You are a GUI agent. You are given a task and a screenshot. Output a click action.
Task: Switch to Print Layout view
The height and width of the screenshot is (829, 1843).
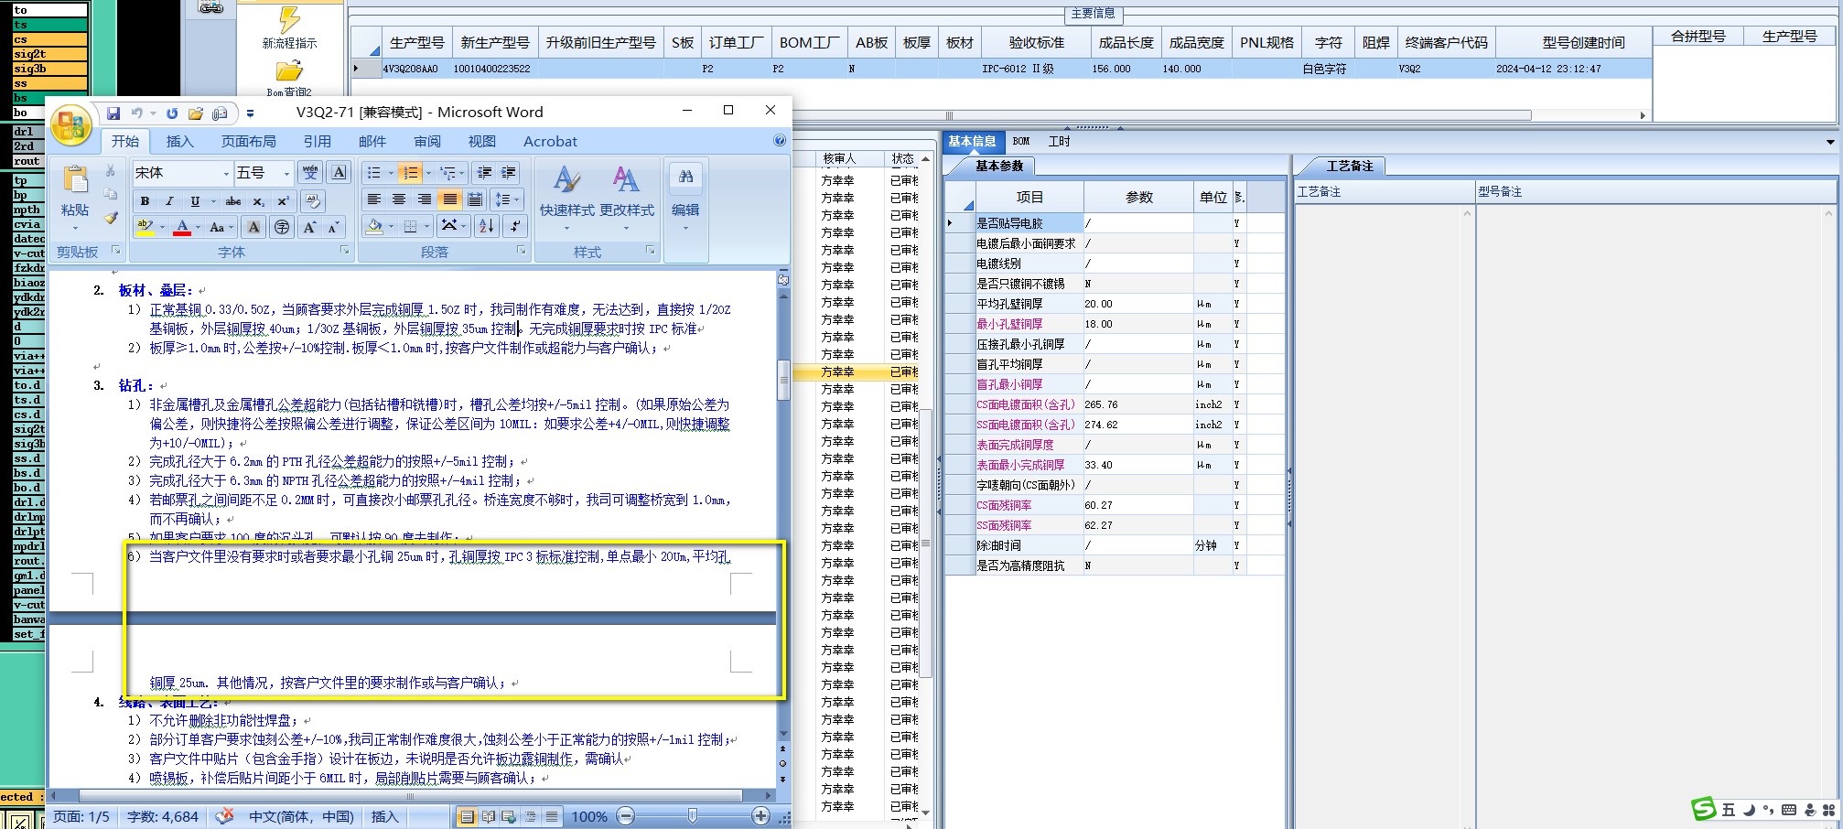pos(468,816)
